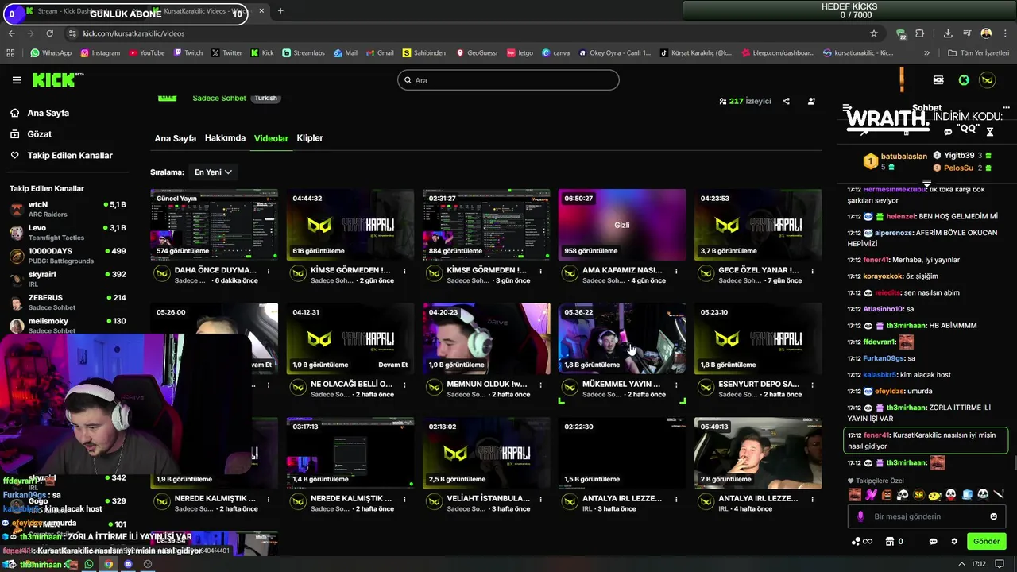This screenshot has width=1017, height=572.
Task: Click the user icon right of share
Action: (x=811, y=101)
